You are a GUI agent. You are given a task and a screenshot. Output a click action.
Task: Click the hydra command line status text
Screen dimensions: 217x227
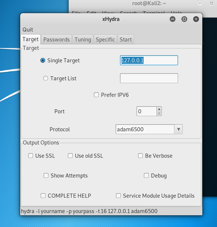pos(89,211)
